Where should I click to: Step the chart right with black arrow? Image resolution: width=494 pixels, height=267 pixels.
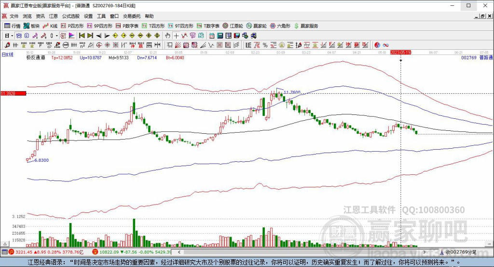[x=107, y=36]
